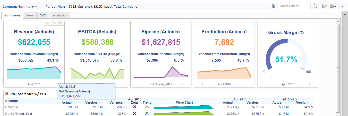Click the -$1,340,876 EBITDA variance
Image resolution: width=348 pixels, height=116 pixels.
89,60
